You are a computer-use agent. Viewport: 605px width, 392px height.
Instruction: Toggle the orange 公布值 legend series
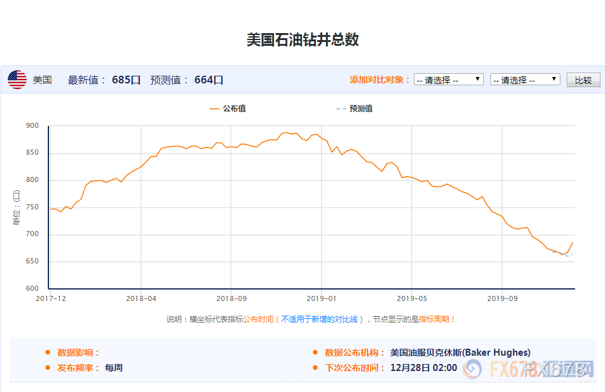(227, 109)
